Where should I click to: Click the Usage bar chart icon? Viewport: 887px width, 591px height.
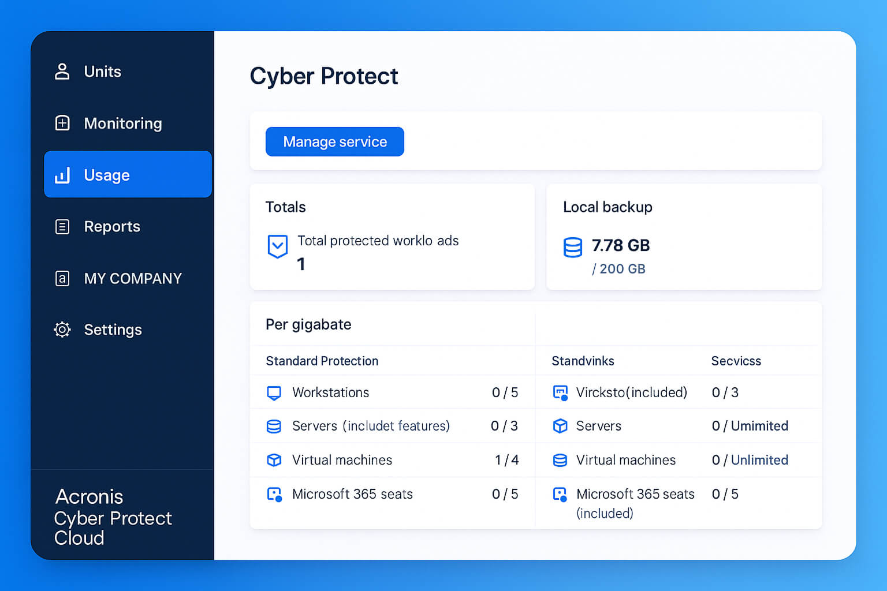coord(62,175)
